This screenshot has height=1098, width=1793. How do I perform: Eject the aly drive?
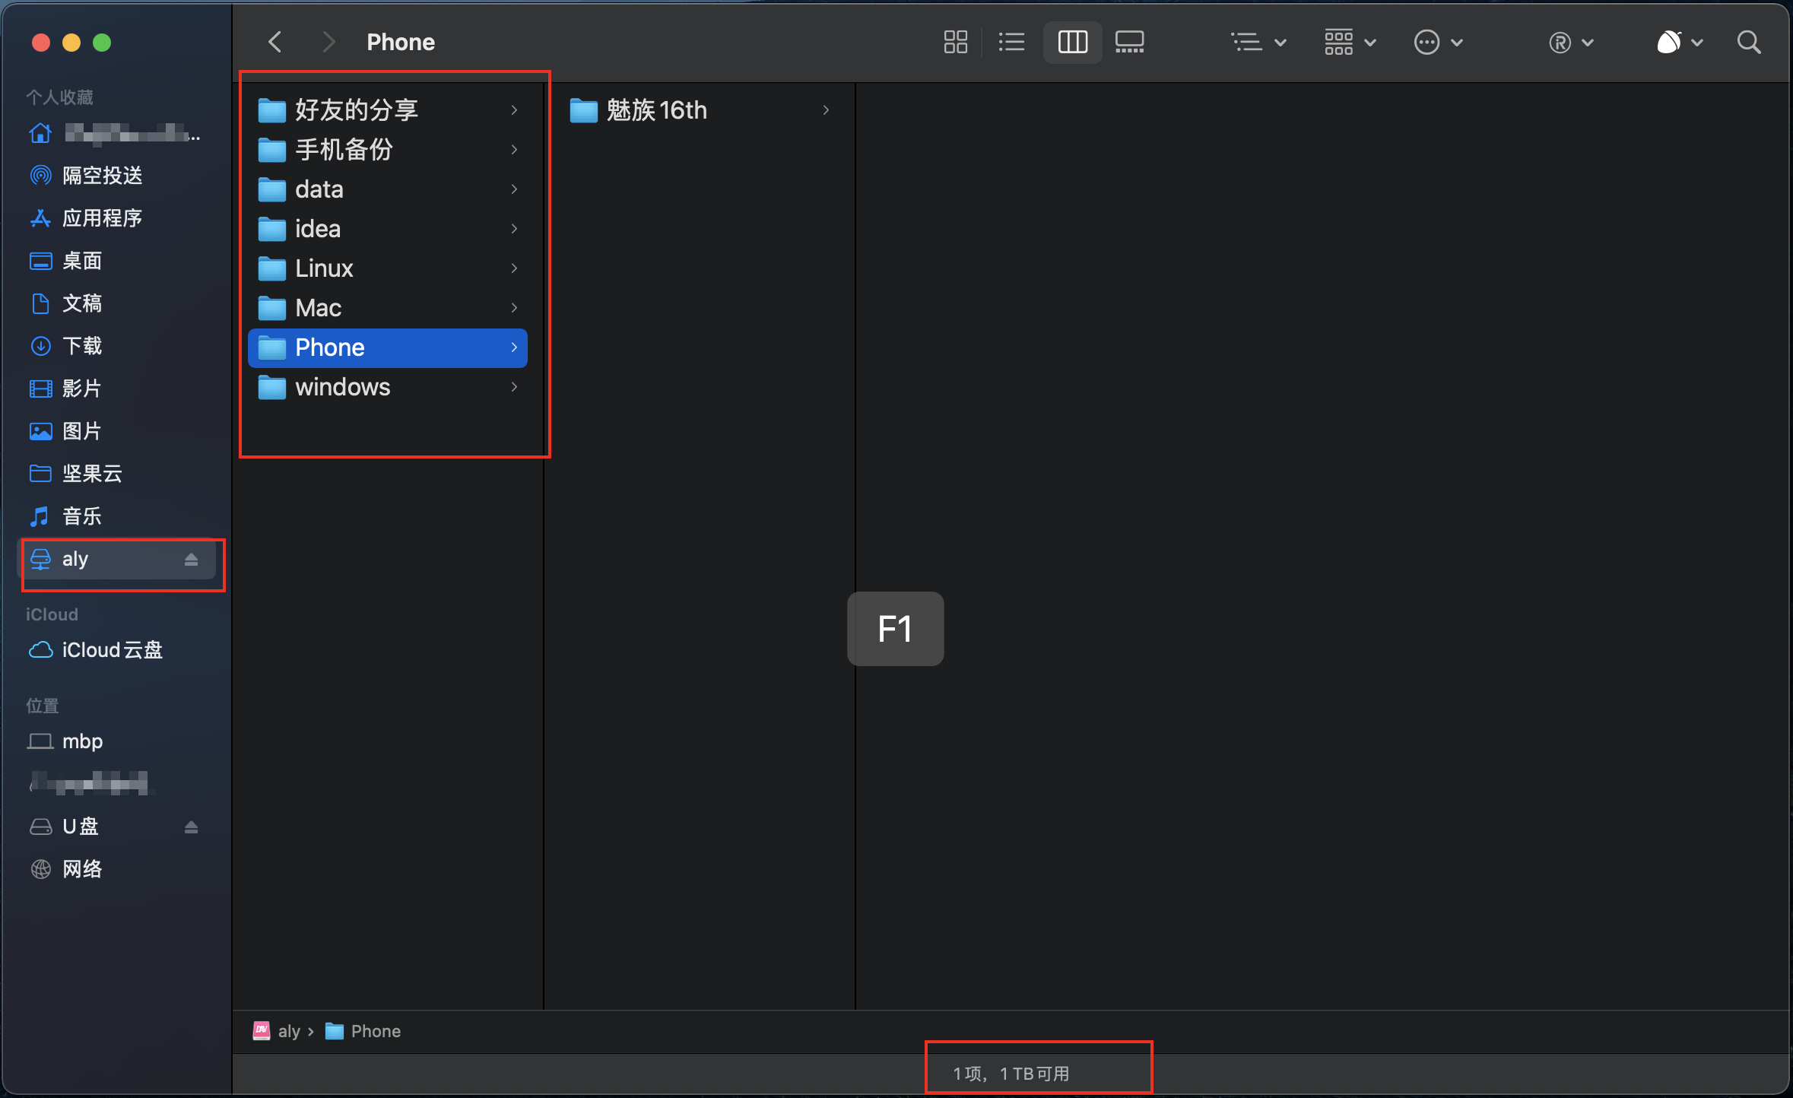coord(191,560)
